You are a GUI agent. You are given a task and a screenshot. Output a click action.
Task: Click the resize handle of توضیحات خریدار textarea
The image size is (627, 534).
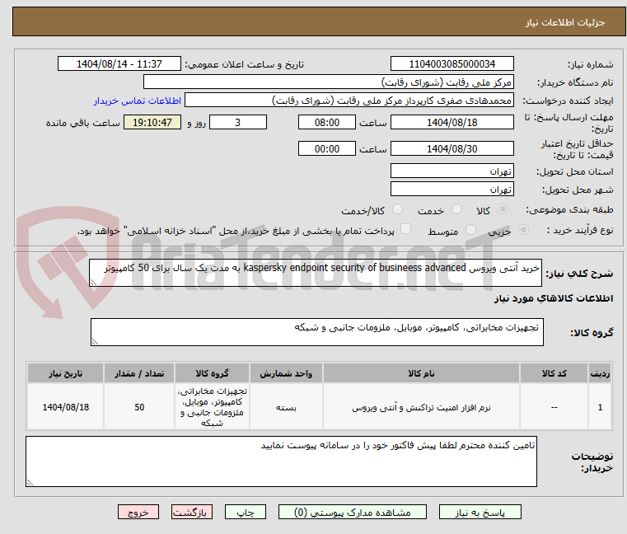click(30, 483)
